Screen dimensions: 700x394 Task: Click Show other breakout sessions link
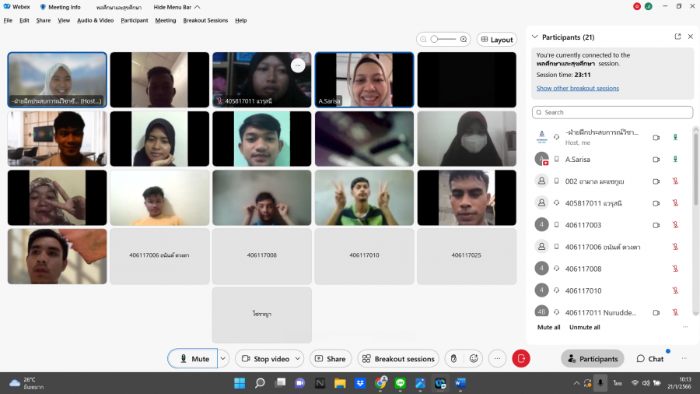tap(577, 88)
